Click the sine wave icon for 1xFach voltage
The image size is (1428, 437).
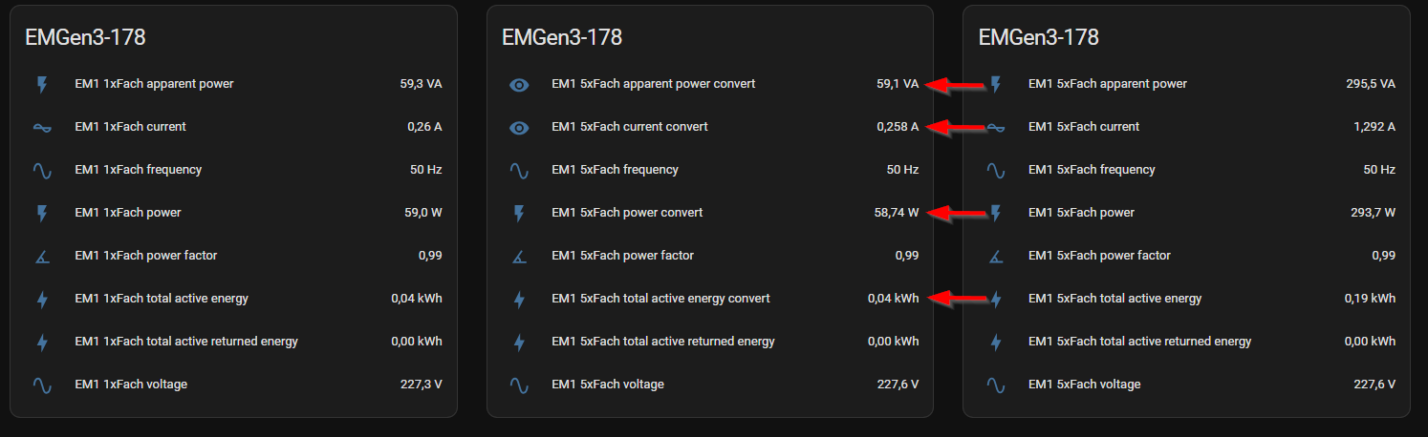coord(41,385)
